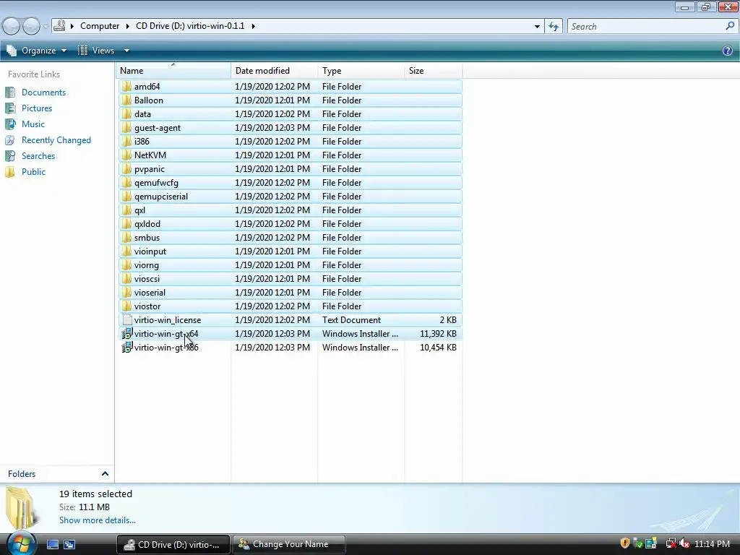Screen dimensions: 740x555
Task: Open the Views dropdown arrow
Action: point(126,51)
